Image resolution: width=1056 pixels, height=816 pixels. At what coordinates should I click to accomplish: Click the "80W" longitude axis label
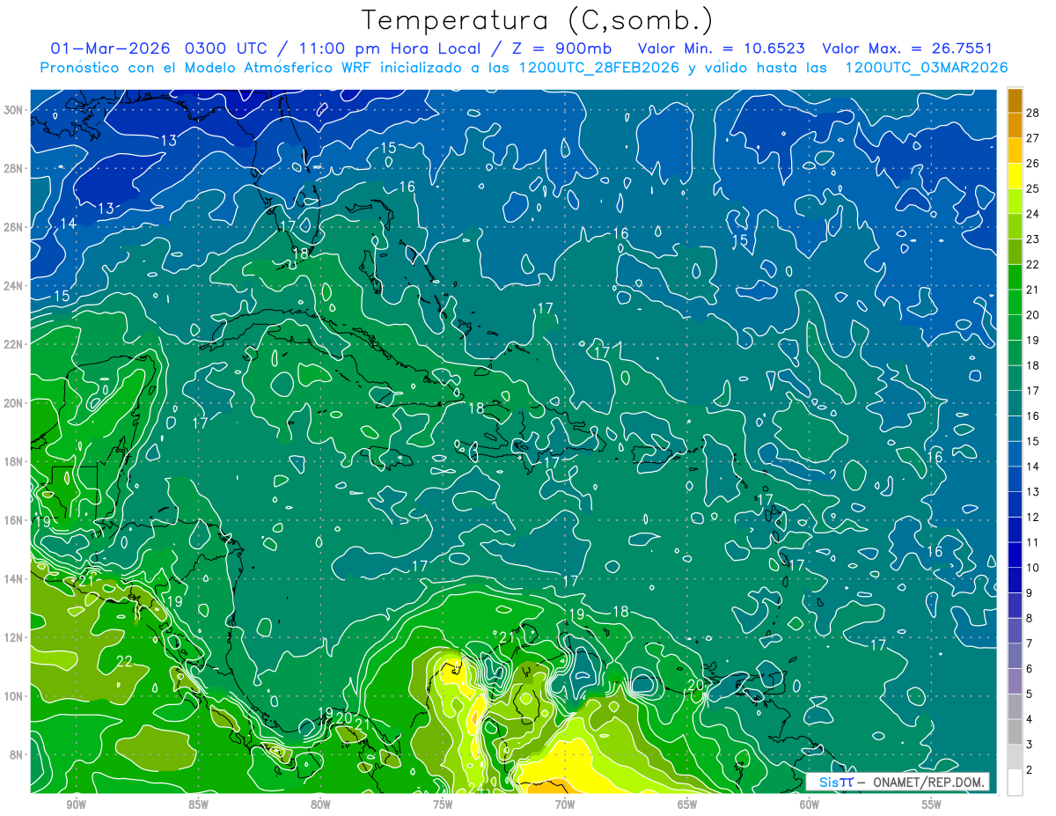click(x=320, y=805)
